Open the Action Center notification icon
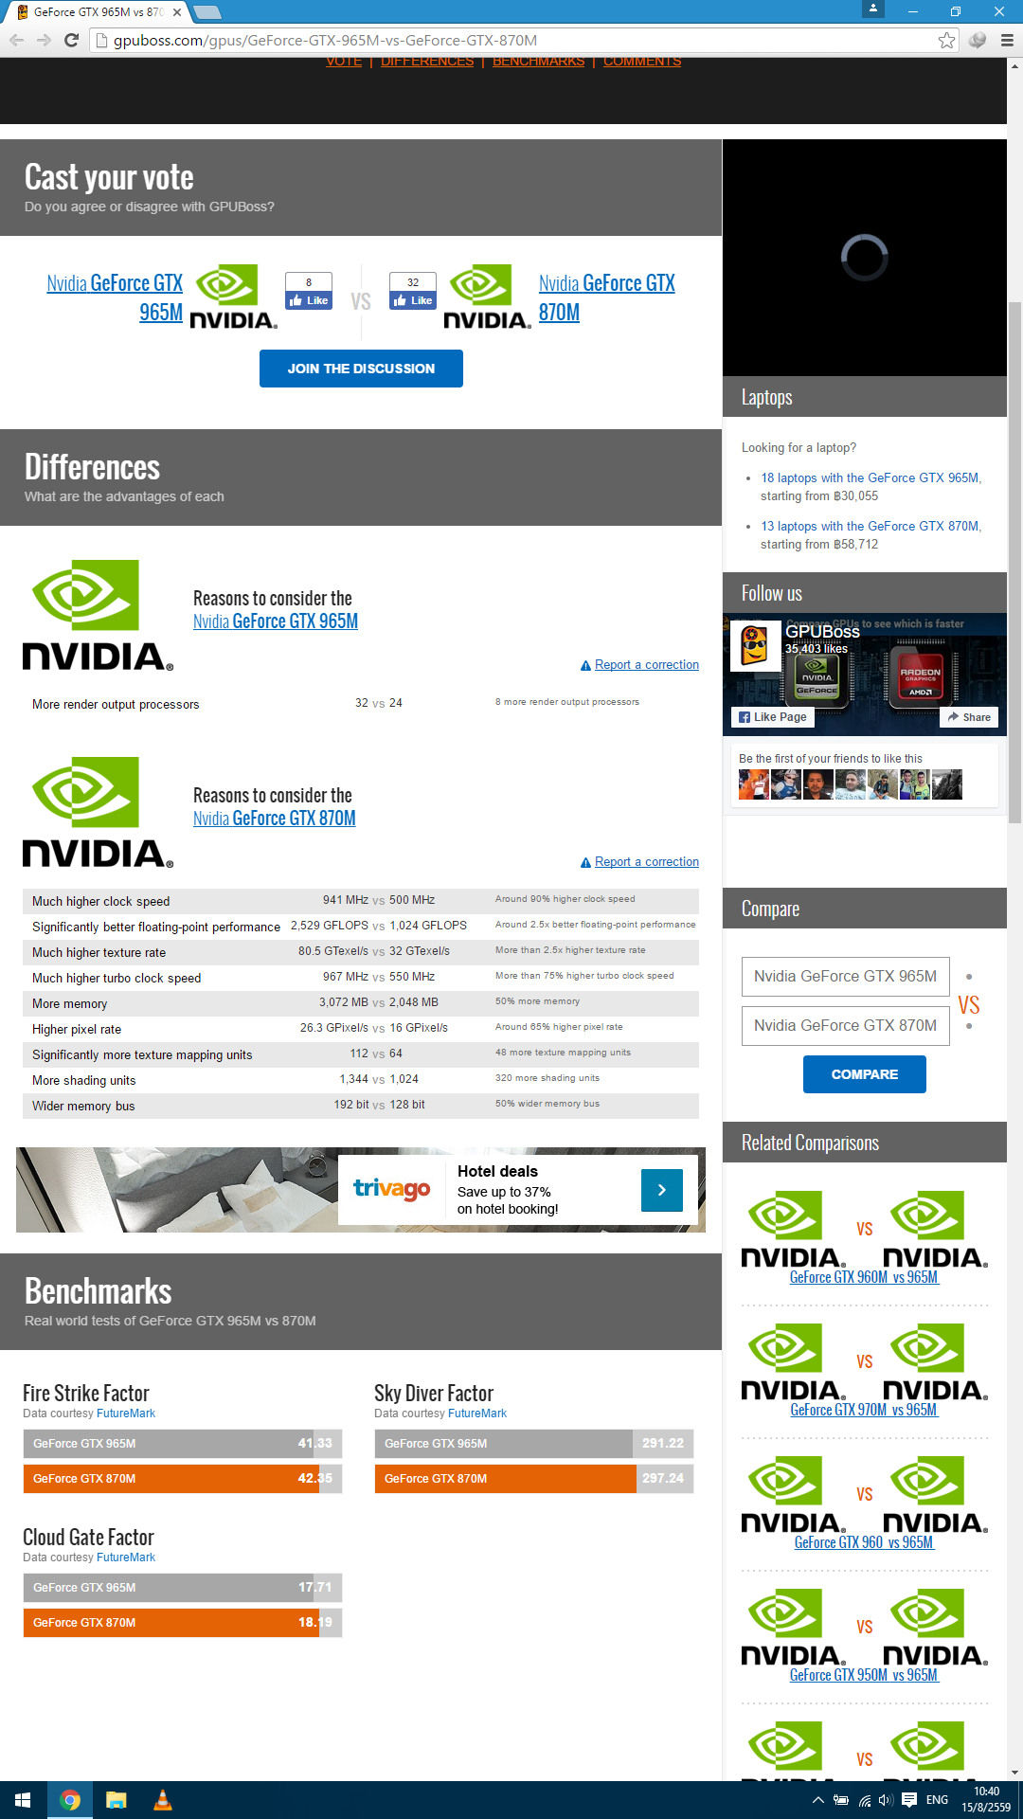This screenshot has width=1023, height=1819. pos(909,1800)
